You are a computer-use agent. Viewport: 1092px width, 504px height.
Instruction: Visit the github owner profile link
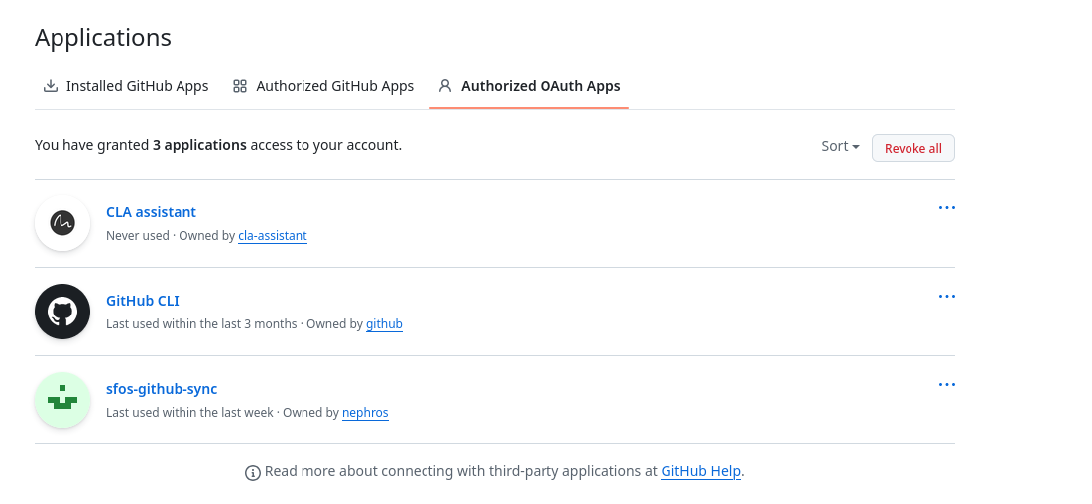384,324
